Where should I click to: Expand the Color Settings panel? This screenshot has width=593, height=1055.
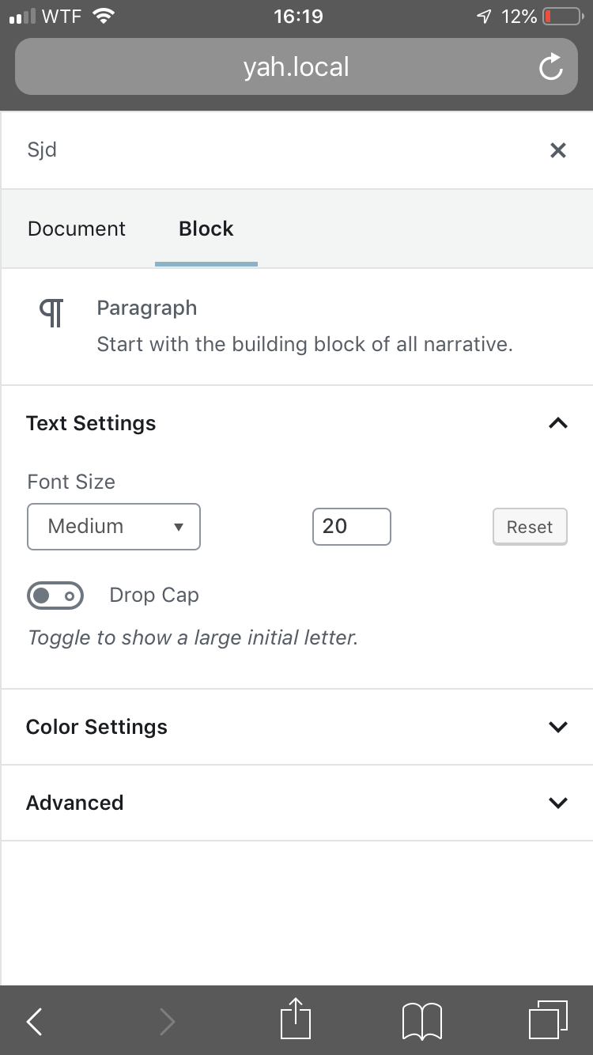557,727
